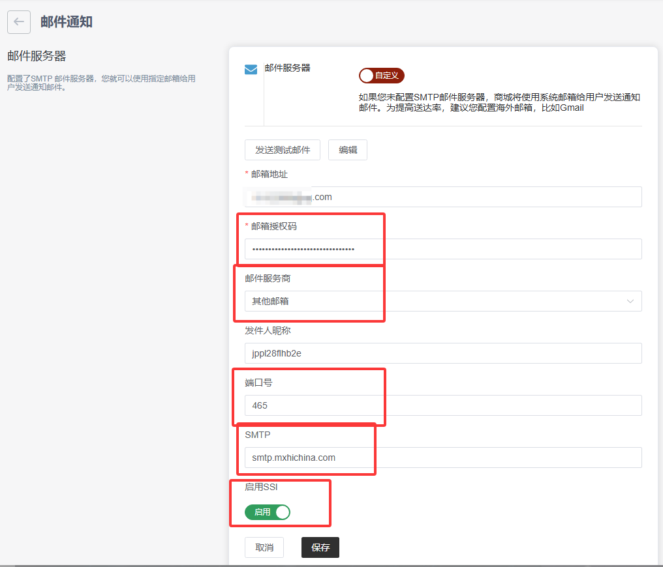Disable the 启用 SSL switch
The height and width of the screenshot is (567, 663).
click(x=268, y=512)
